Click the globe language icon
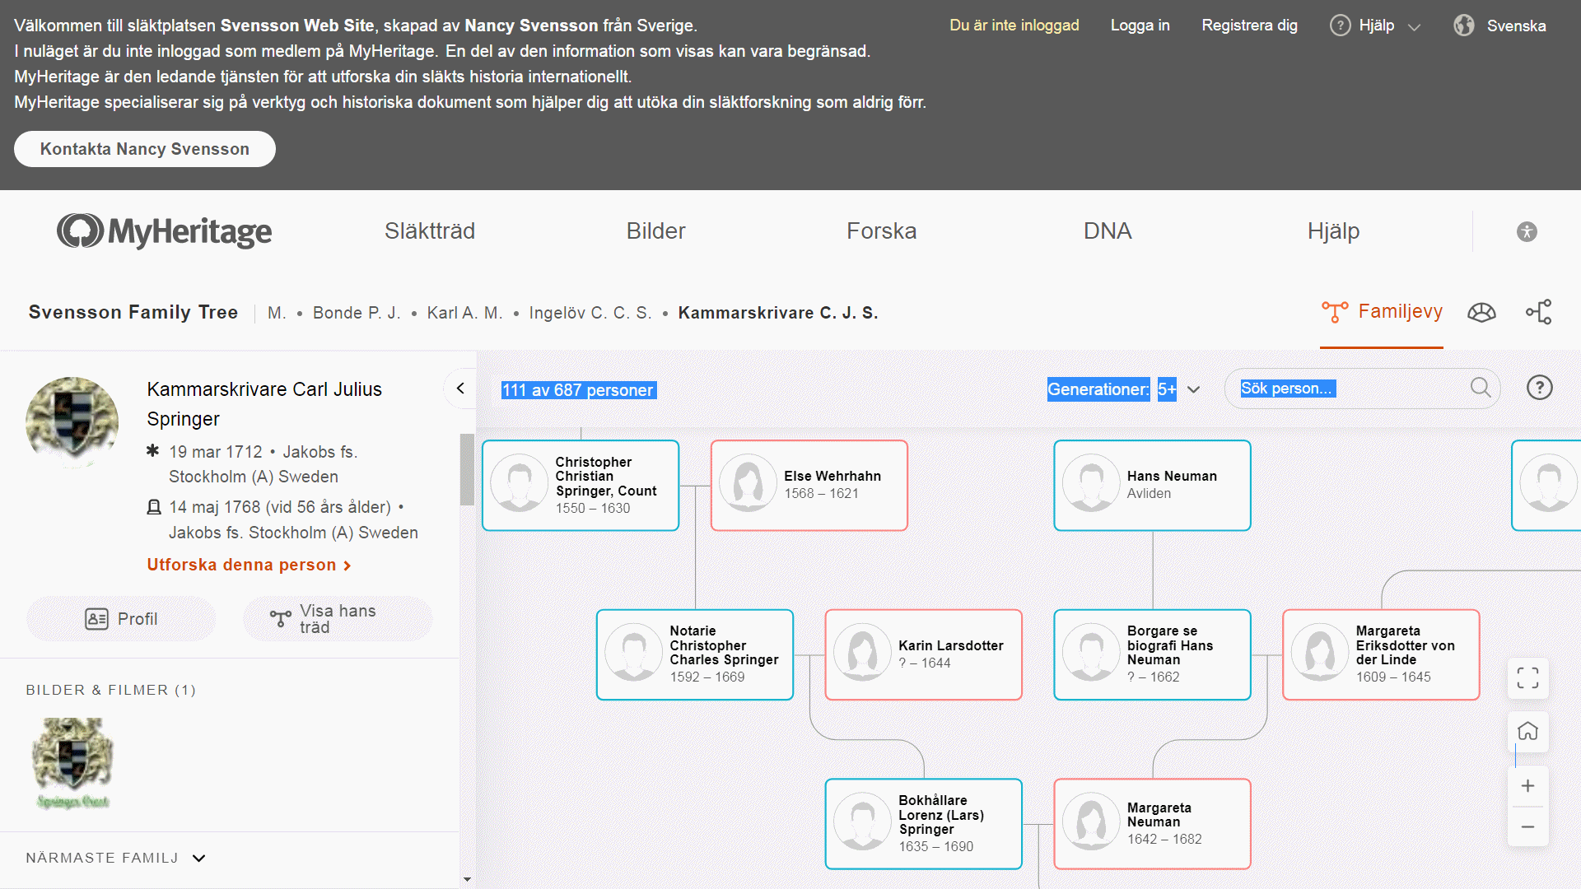The image size is (1581, 889). (1464, 26)
